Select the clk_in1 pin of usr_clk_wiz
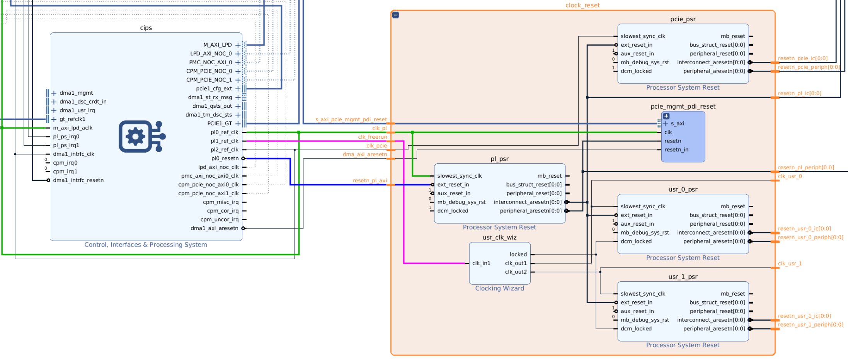Screen dimensions: 848x362 (481, 263)
